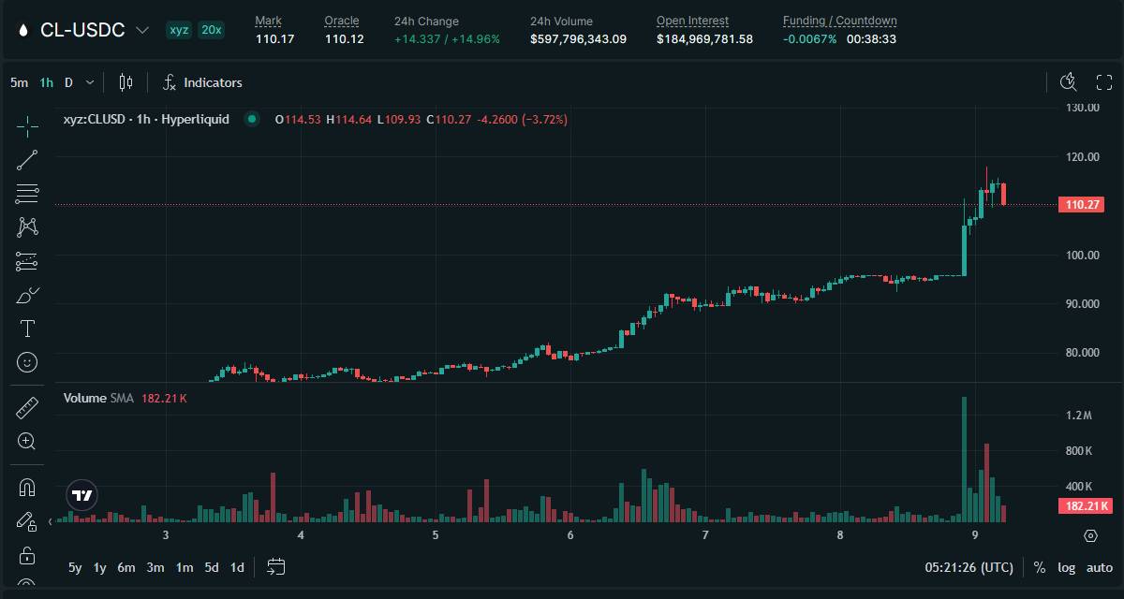Select the trend line drawing tool
This screenshot has height=599, width=1124.
(27, 160)
